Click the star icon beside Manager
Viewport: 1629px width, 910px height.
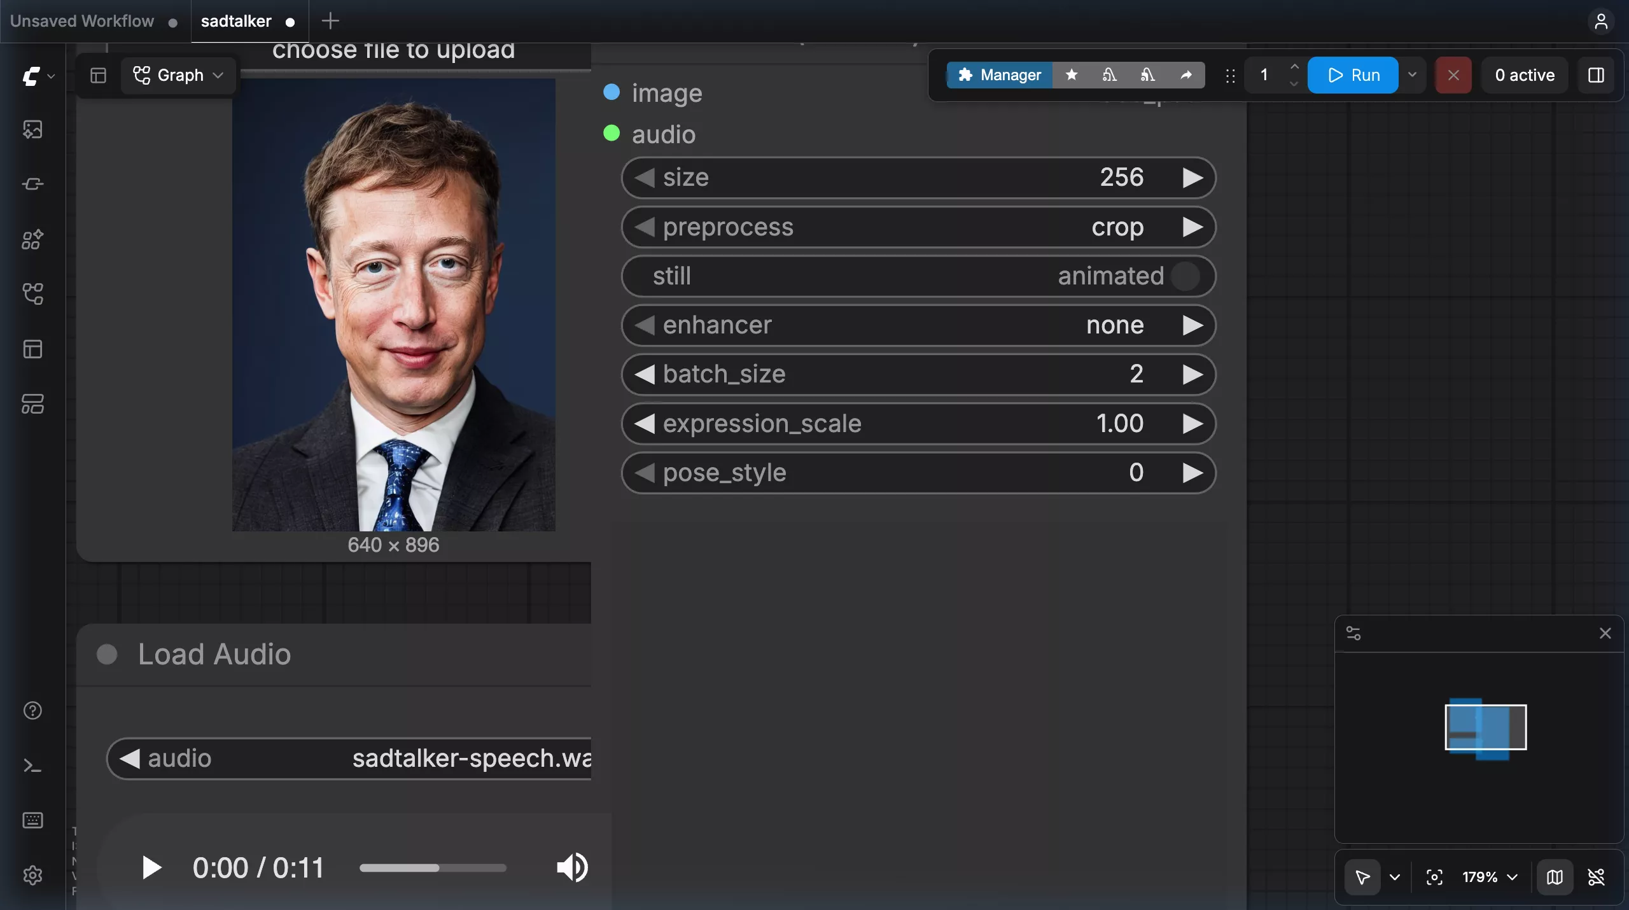click(x=1072, y=75)
